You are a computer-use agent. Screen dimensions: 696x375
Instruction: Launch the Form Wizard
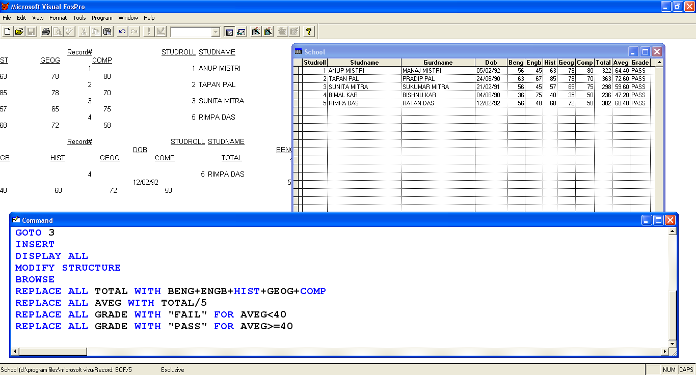pyautogui.click(x=255, y=31)
